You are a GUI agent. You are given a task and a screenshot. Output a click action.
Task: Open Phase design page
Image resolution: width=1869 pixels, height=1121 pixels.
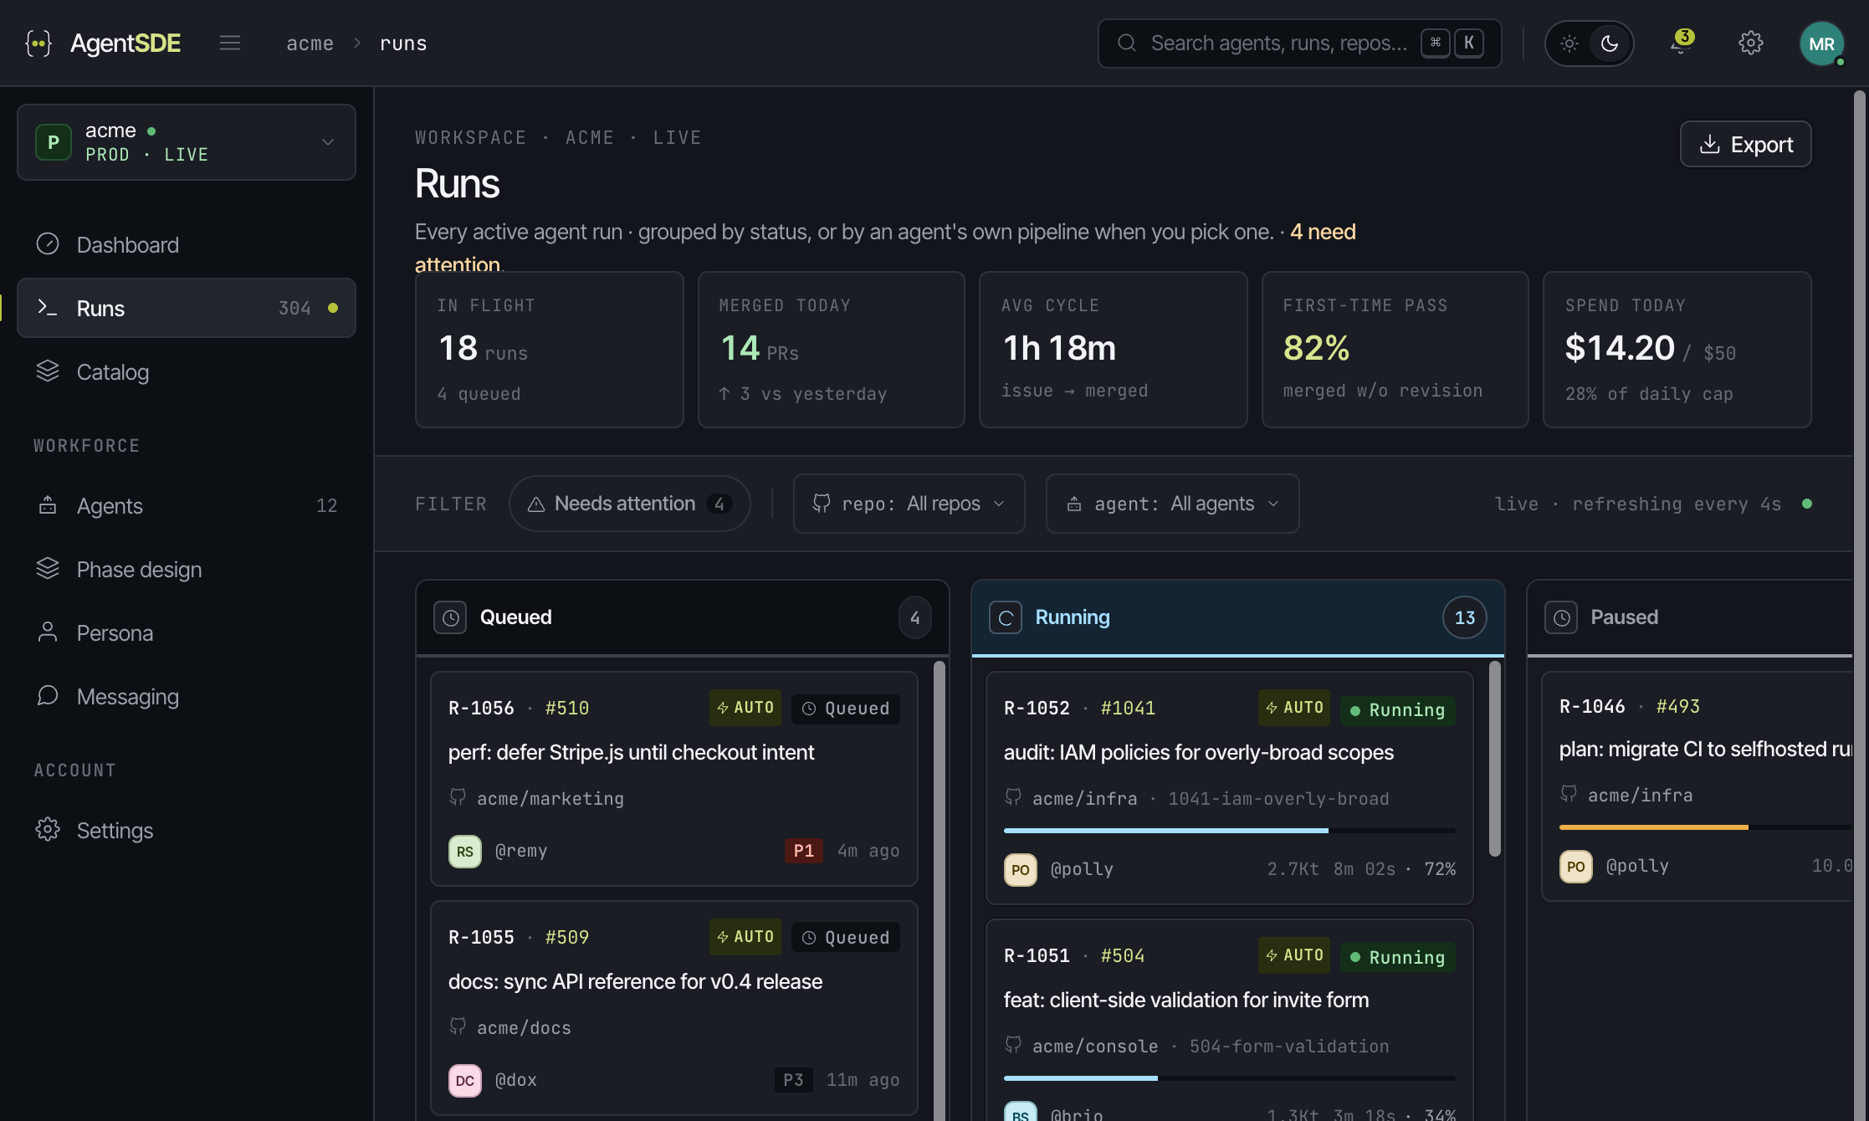[x=187, y=569]
